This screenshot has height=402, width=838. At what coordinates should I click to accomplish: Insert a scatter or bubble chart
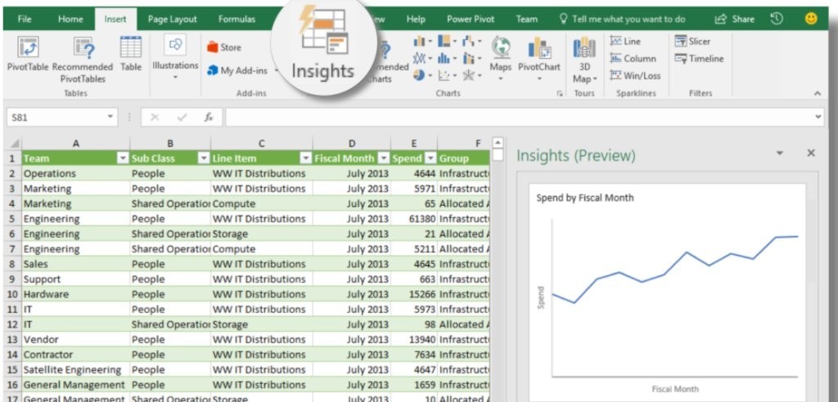pos(447,75)
